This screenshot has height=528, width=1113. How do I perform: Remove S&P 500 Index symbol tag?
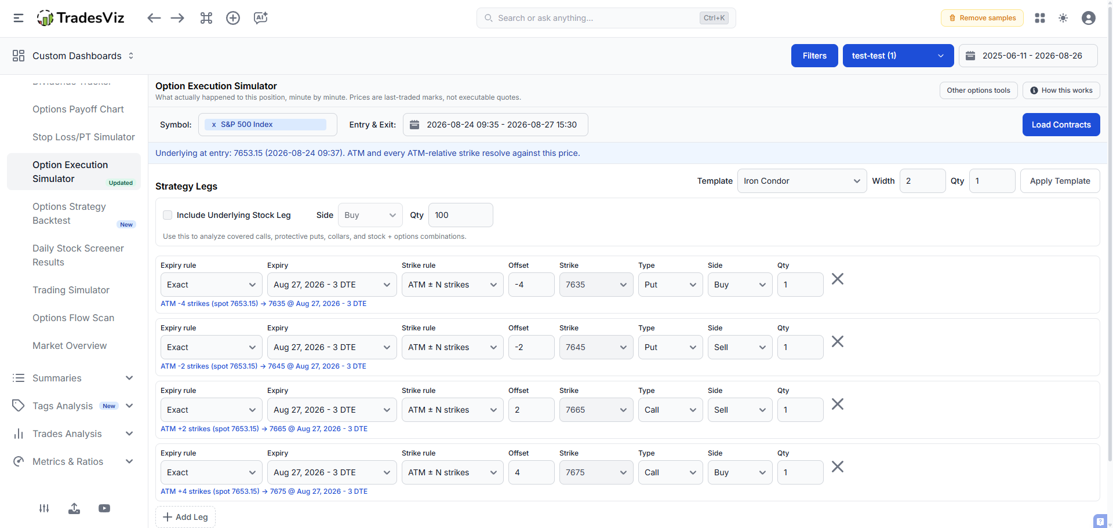214,125
